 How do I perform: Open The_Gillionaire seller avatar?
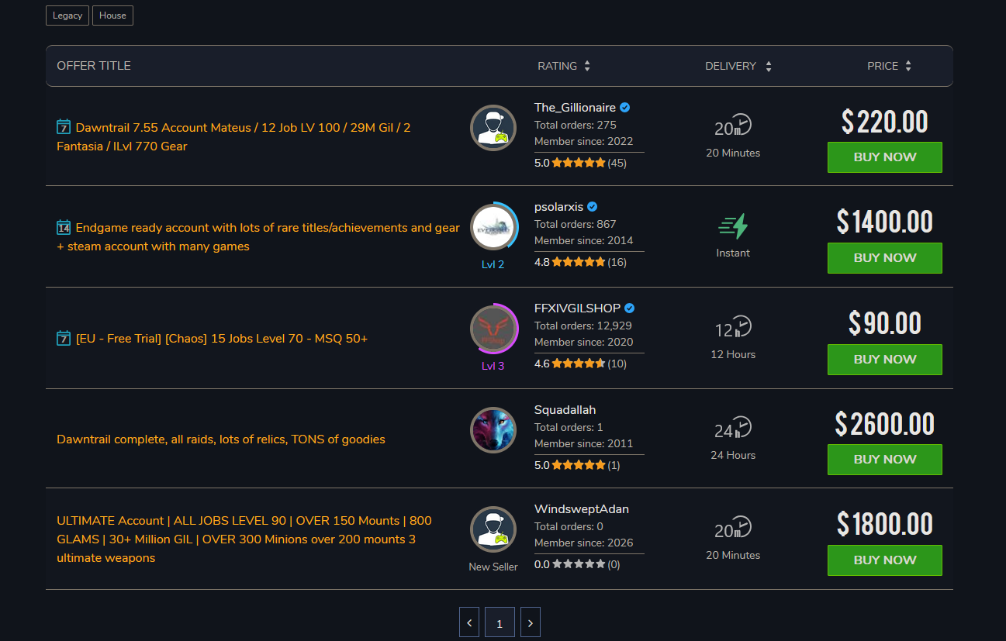click(x=493, y=128)
